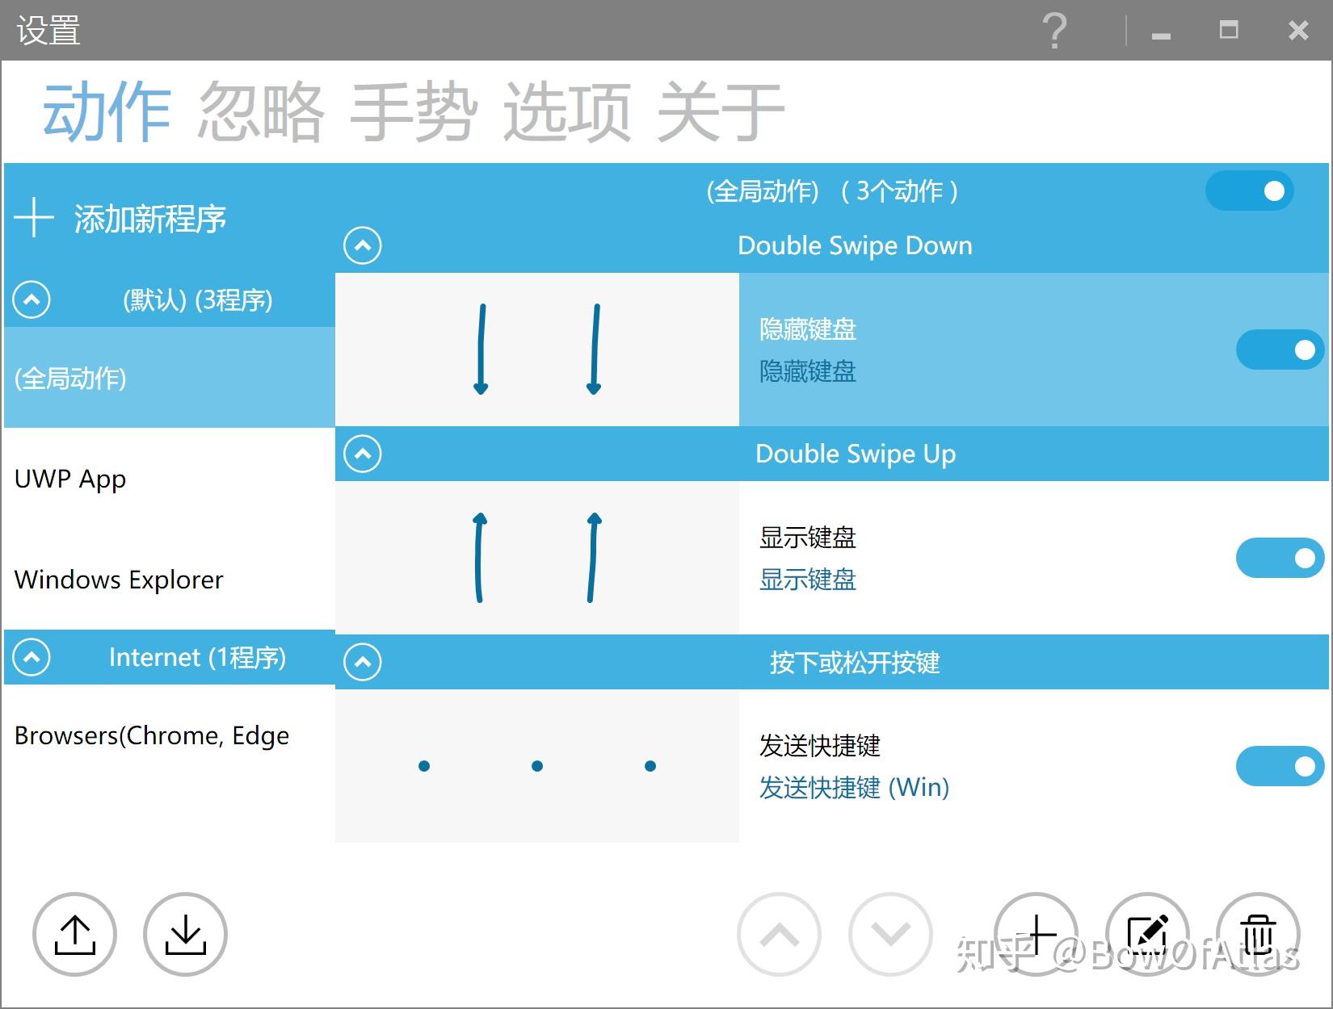Switch to the 选项 tab
The image size is (1333, 1009).
(x=567, y=111)
